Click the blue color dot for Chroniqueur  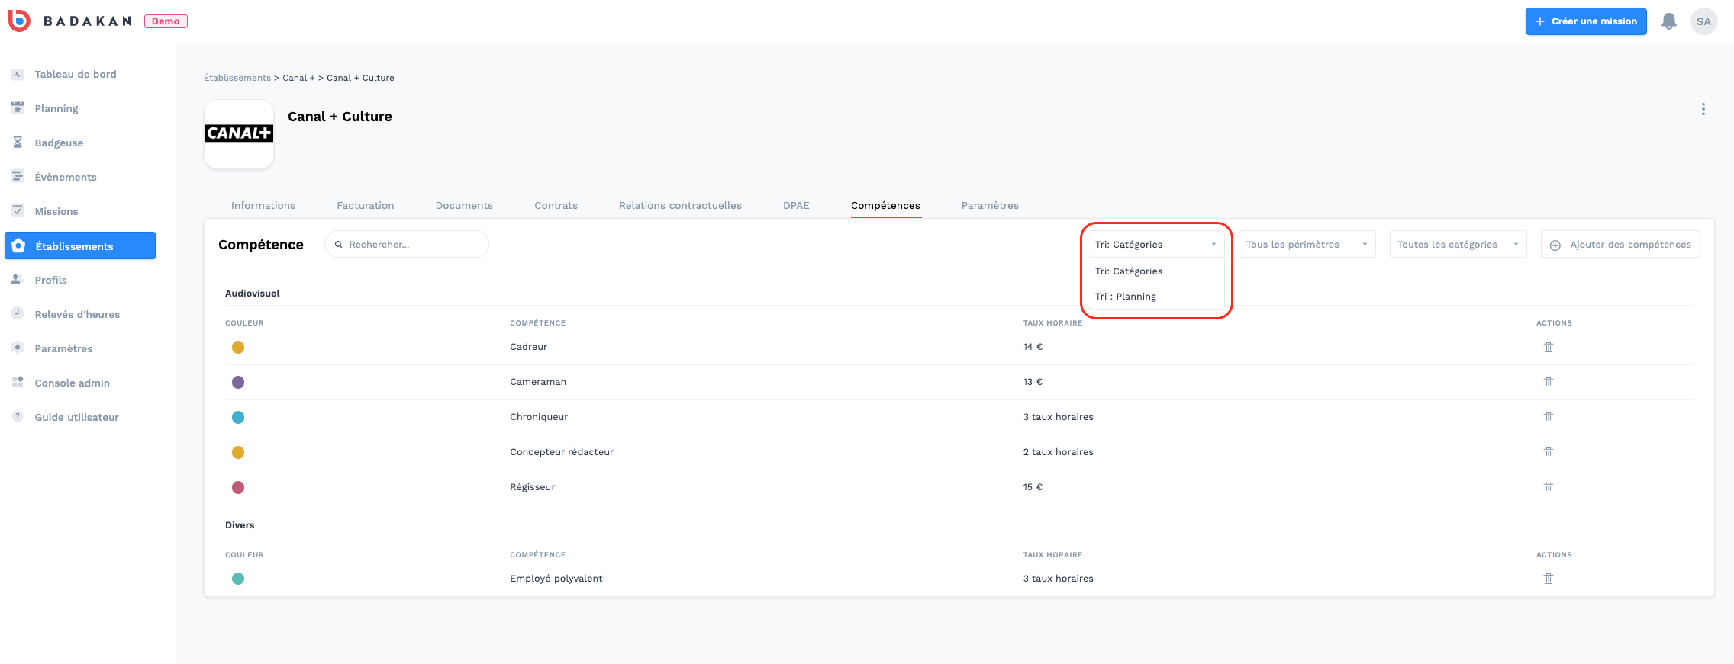coord(238,417)
